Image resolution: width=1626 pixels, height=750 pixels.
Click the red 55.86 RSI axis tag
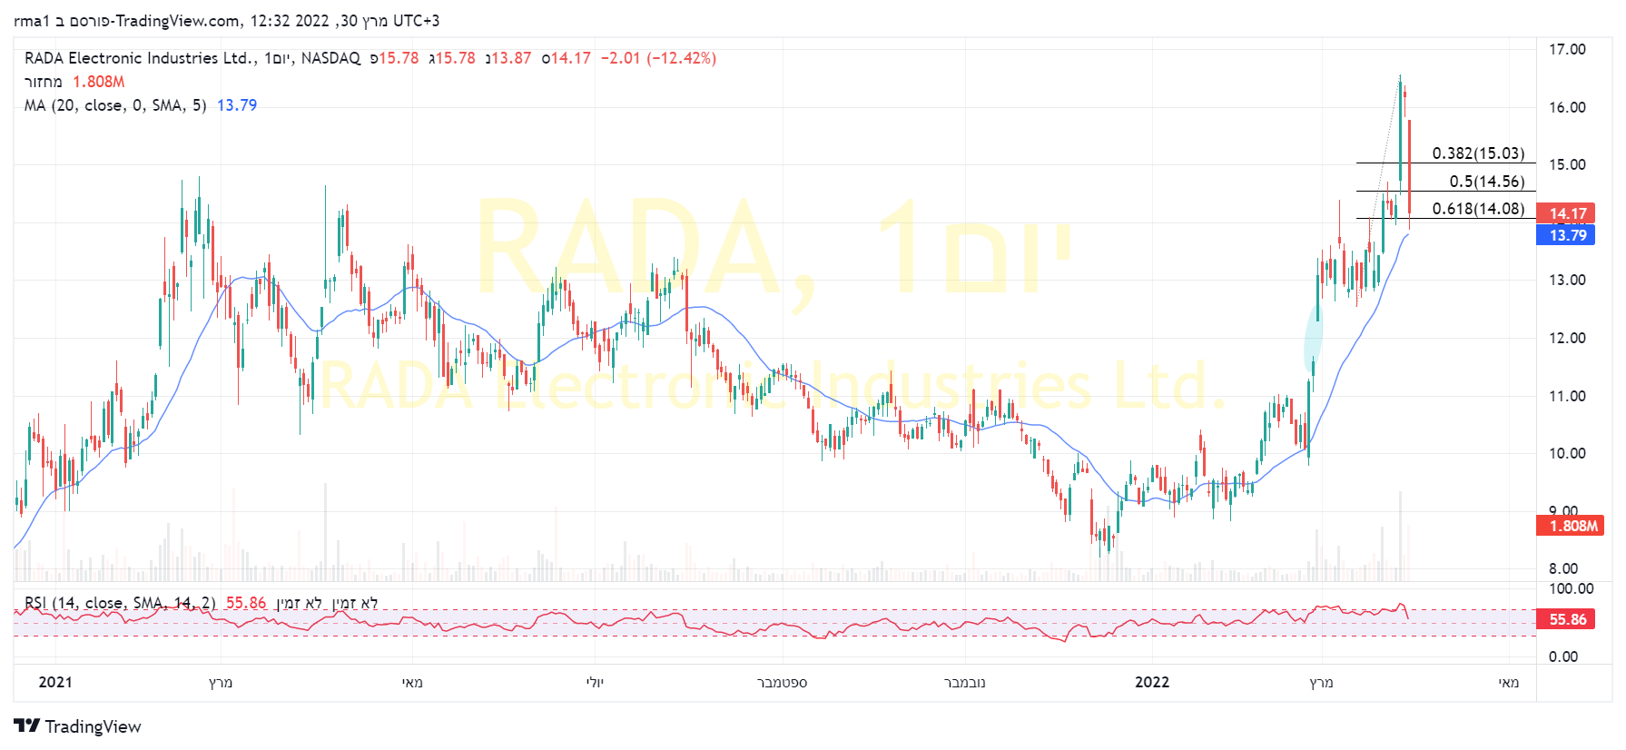click(x=1566, y=619)
